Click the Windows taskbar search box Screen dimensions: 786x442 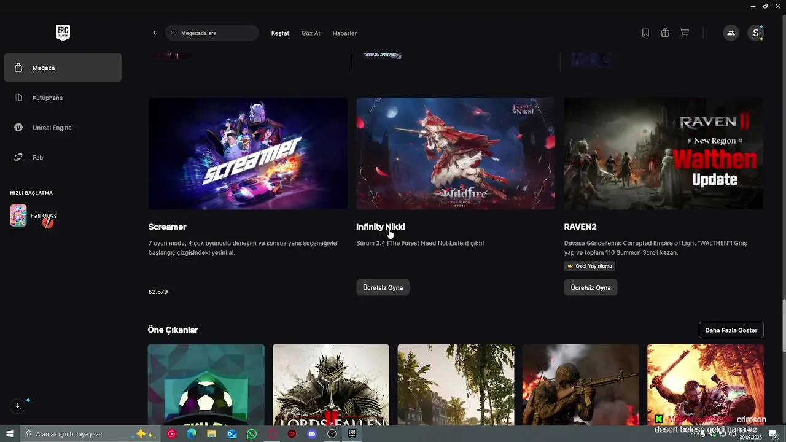click(91, 434)
